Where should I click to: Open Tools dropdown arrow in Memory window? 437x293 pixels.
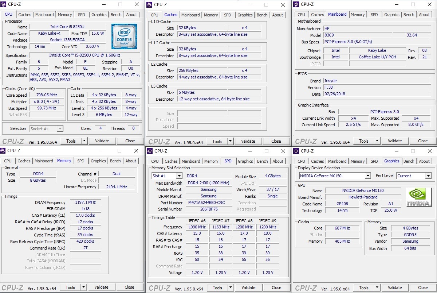coord(83,287)
